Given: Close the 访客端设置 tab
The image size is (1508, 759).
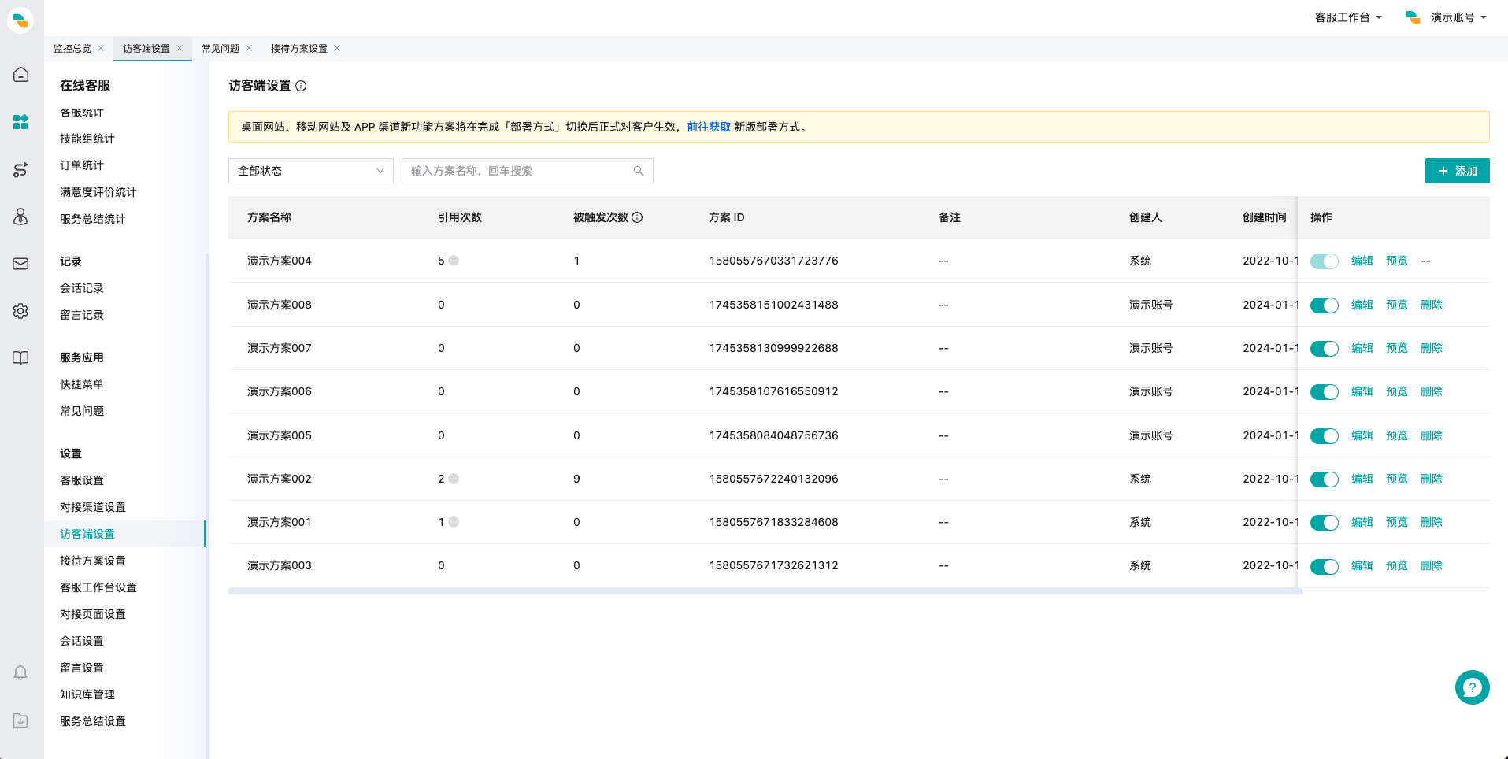Looking at the screenshot, I should coord(180,48).
